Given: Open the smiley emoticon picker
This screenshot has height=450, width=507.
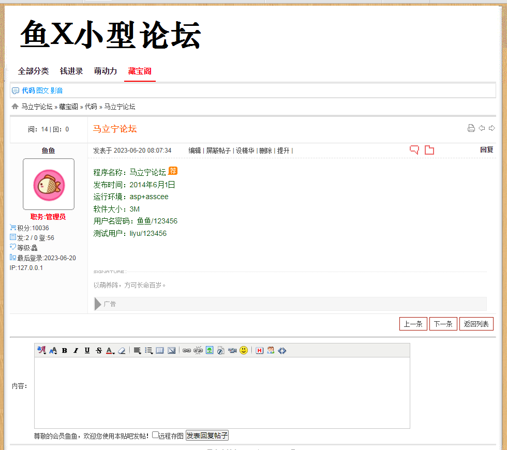Looking at the screenshot, I should [244, 350].
